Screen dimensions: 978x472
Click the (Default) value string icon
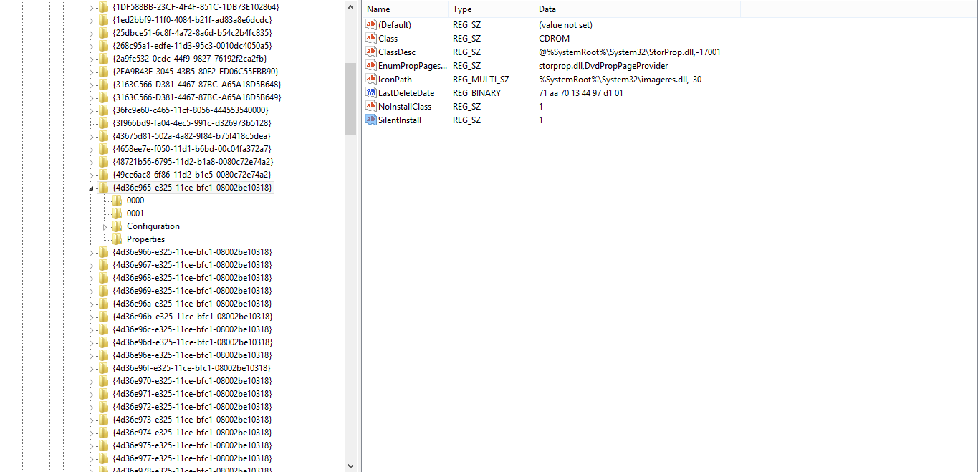click(x=371, y=24)
